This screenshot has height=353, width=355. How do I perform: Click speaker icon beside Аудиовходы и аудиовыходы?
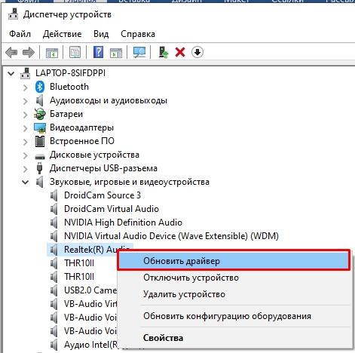39,100
